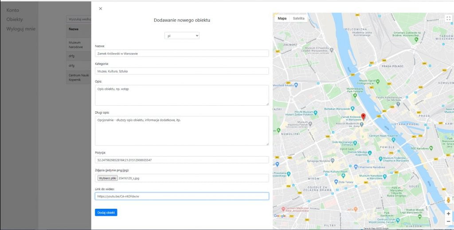Screen dimensions: 454x230
Task: Open Obiekty in the sidebar menu
Action: click(15, 19)
